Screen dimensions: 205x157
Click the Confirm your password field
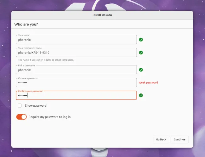pos(76,95)
